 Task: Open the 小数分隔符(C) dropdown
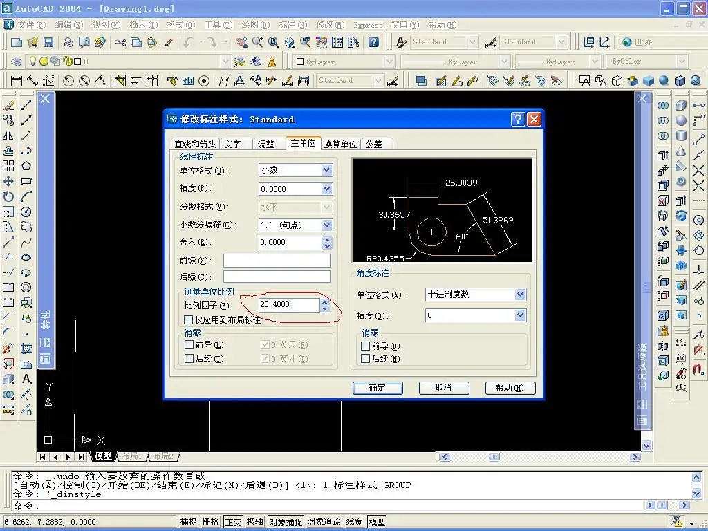pyautogui.click(x=327, y=225)
